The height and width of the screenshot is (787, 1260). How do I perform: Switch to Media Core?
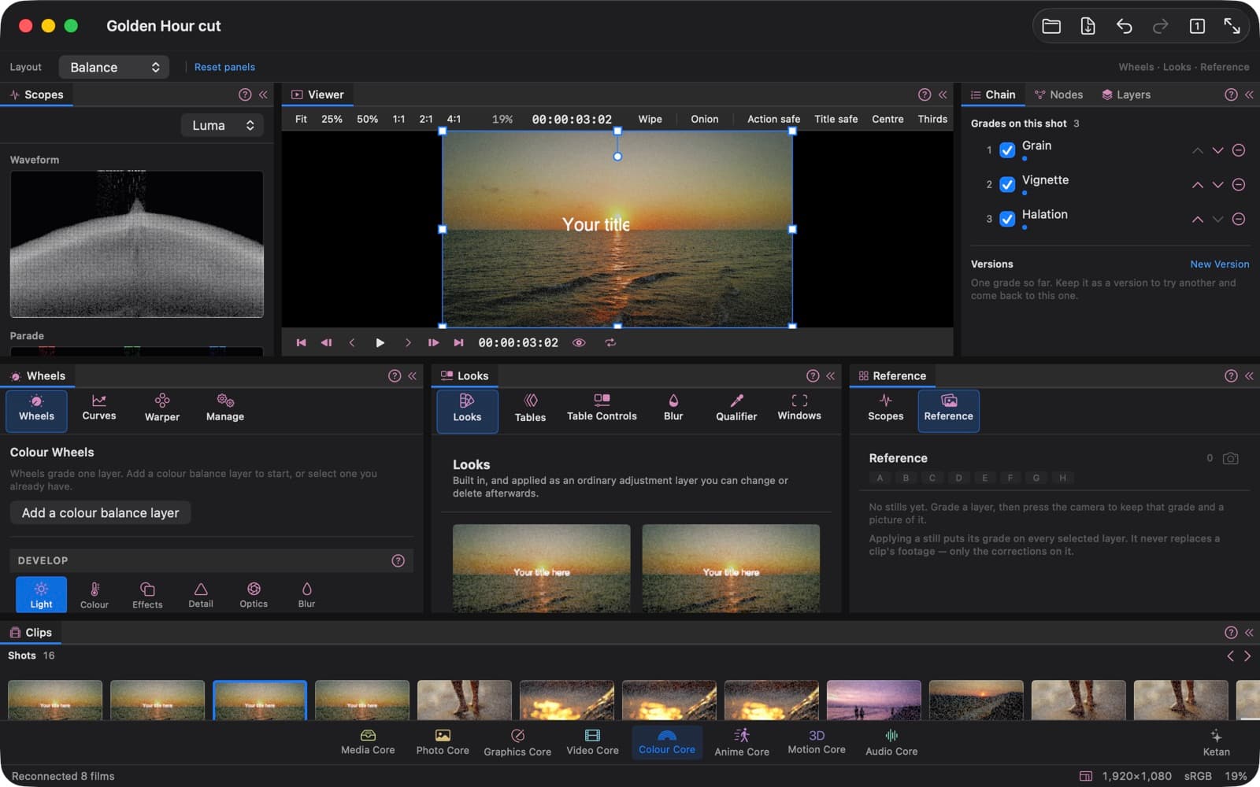click(x=368, y=742)
